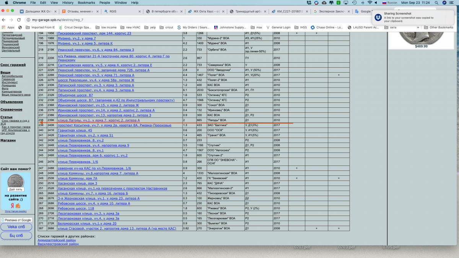
Task: Click the Dropbox 'Sharing Screenshot' notification
Action: [x=414, y=17]
